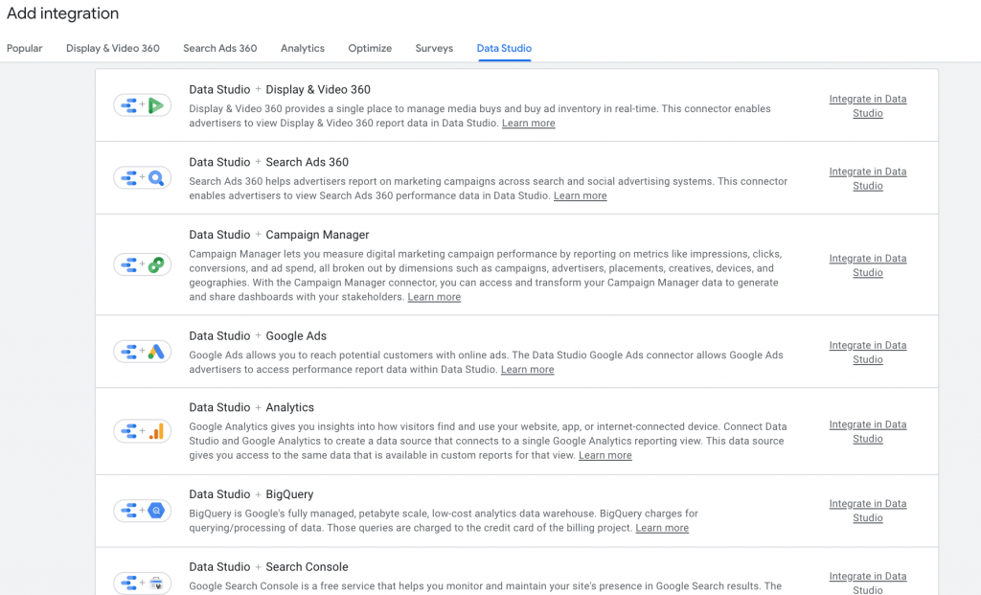Integrate Google Ads in Data Studio
Image resolution: width=981 pixels, height=595 pixels.
click(x=868, y=353)
